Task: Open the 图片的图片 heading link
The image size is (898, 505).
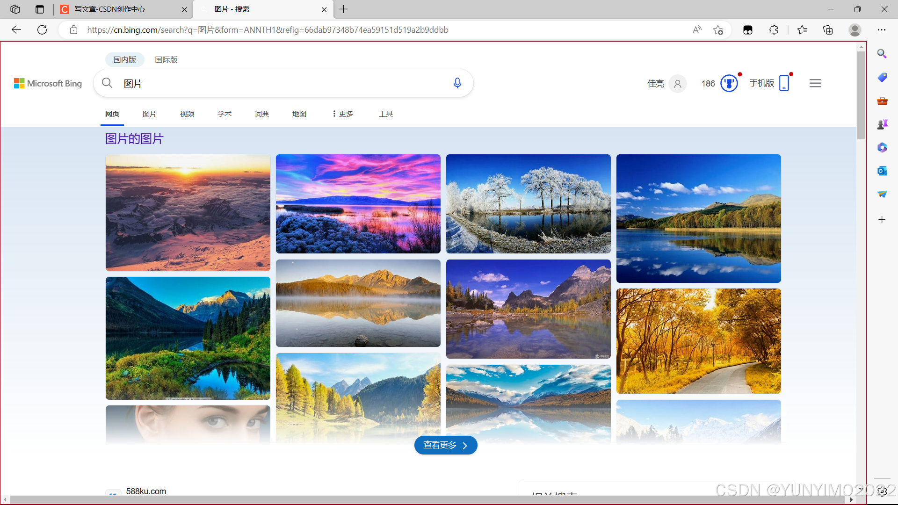Action: [x=134, y=139]
